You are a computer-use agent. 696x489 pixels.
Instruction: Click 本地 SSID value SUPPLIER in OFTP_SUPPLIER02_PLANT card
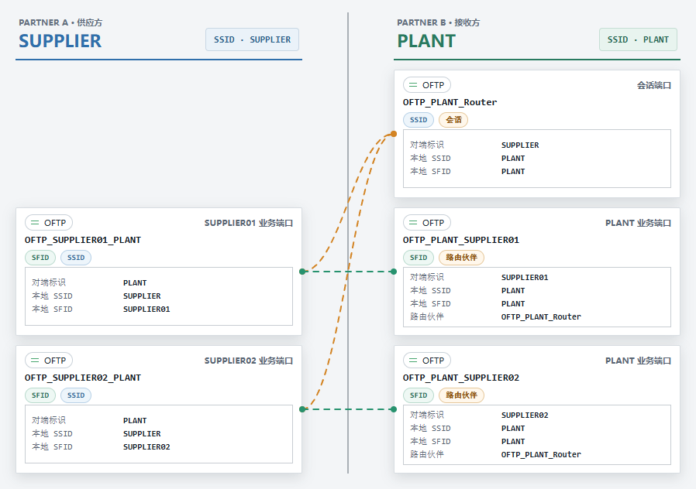(x=142, y=434)
